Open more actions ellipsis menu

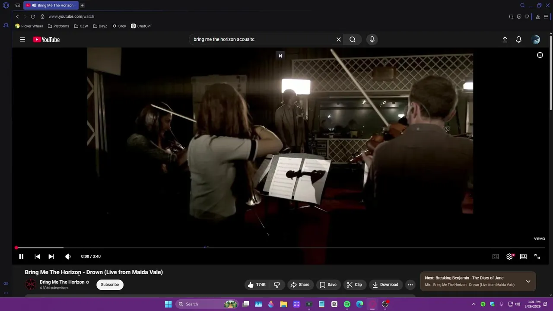[x=410, y=285]
